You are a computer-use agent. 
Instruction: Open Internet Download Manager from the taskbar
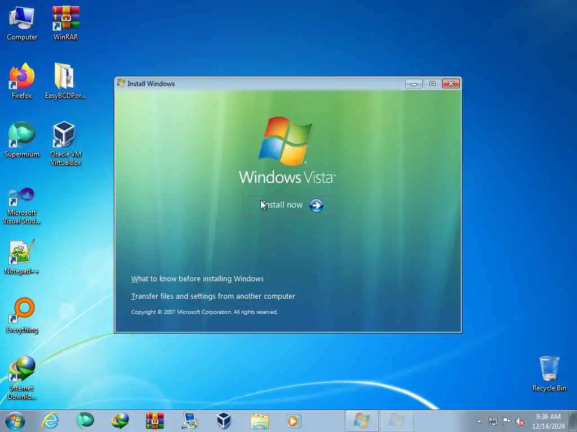(x=120, y=421)
